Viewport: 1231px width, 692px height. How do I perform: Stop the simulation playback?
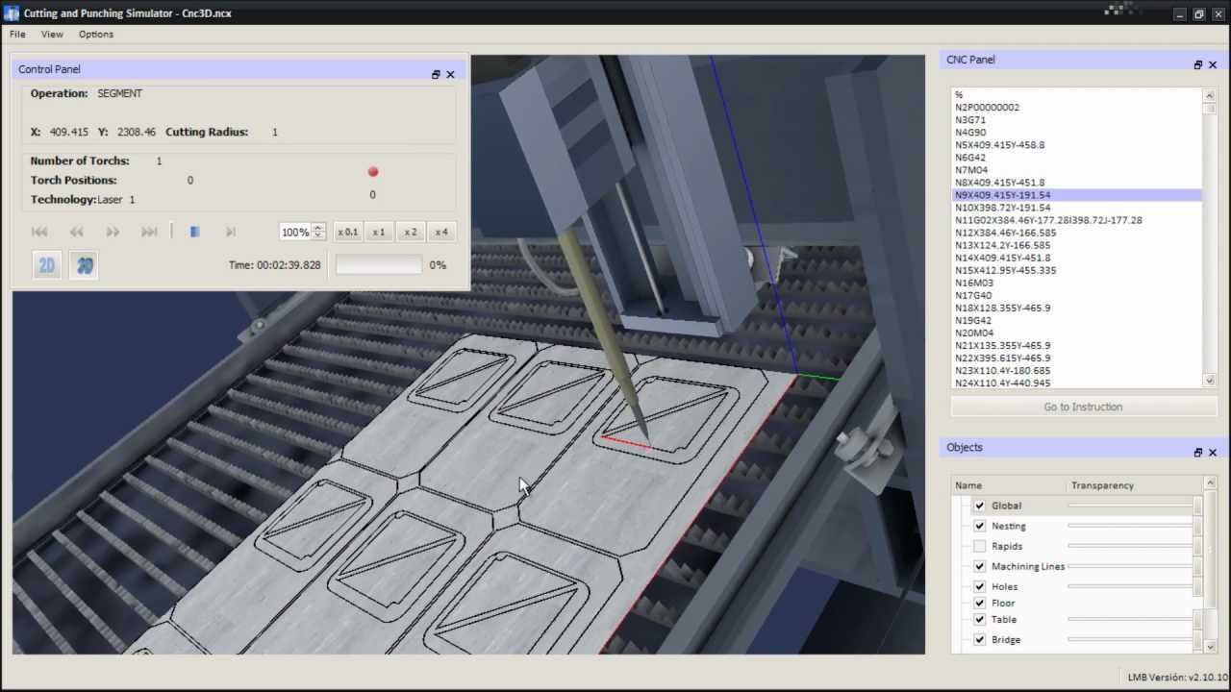tap(194, 232)
